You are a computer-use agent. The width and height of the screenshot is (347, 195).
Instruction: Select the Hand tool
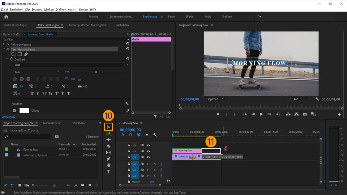pos(108,165)
